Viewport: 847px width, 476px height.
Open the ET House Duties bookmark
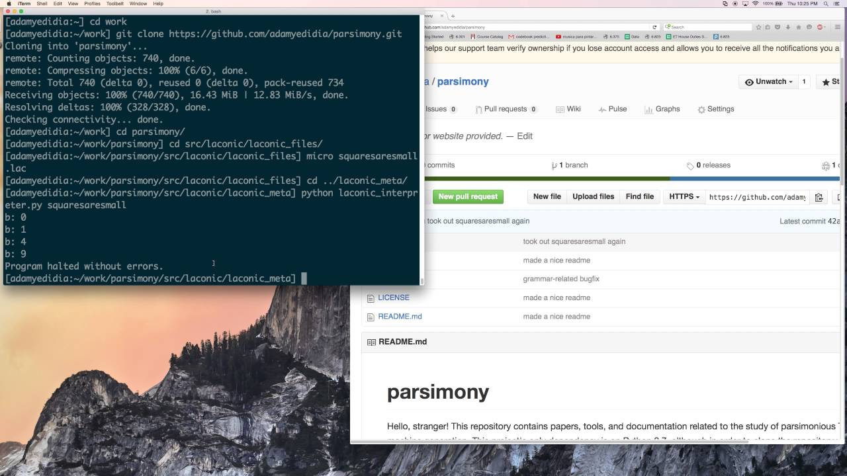[x=686, y=36]
